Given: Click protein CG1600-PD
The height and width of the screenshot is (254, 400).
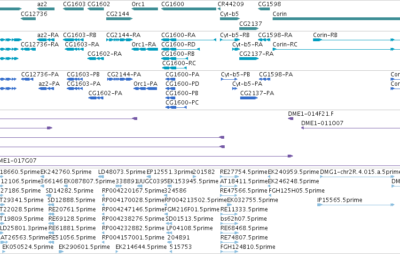Looking at the screenshot, I should click(171, 89).
